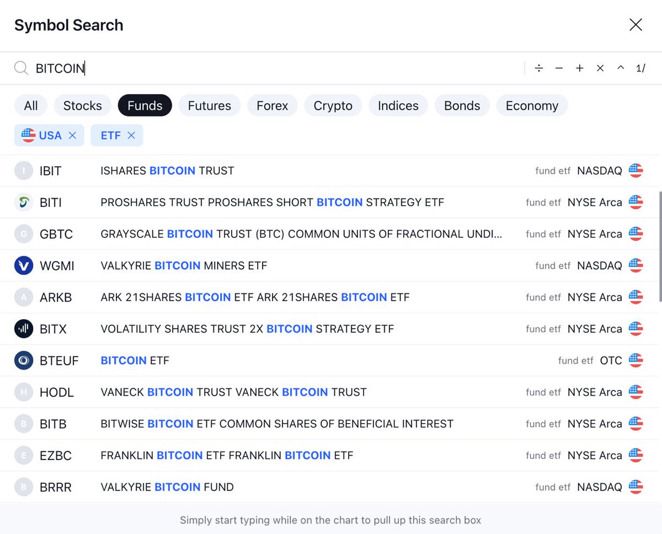Click the ARKB symbol logo icon
The width and height of the screenshot is (662, 534).
(24, 297)
